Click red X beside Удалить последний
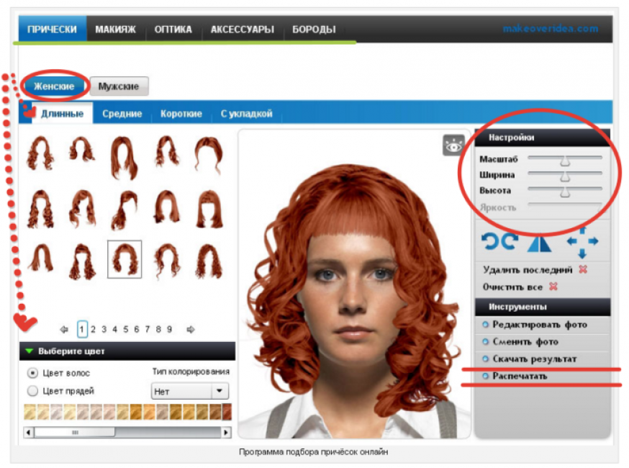Viewport: 629px width, 468px height. (583, 269)
